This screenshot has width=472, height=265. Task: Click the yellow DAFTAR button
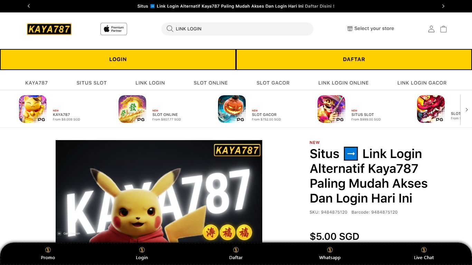[x=354, y=59]
